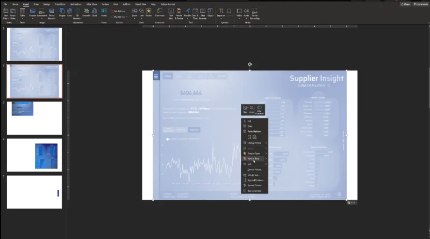Open the Ctrl paste options dropdown
This screenshot has height=239, width=430.
pyautogui.click(x=352, y=202)
